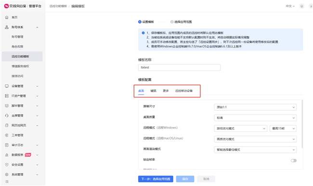
Task: Click step 2 选择应用范围 indicator
Action: tap(181, 22)
